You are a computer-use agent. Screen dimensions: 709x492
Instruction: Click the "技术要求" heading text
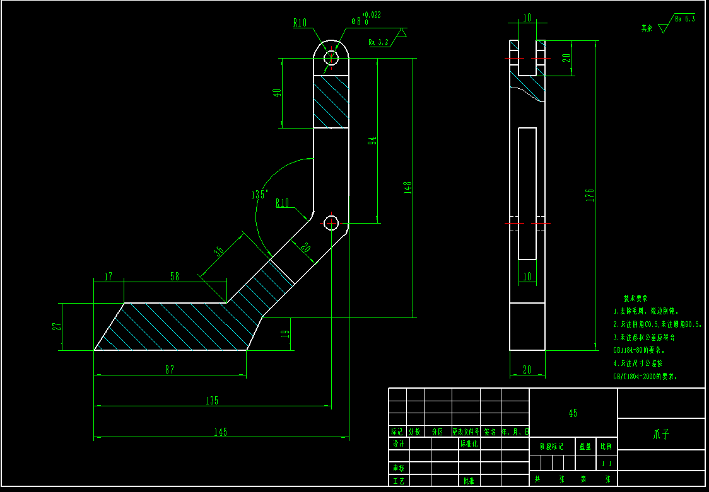(x=635, y=299)
